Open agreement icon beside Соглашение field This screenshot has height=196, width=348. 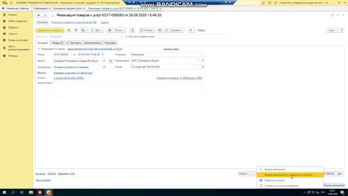[x=104, y=67]
